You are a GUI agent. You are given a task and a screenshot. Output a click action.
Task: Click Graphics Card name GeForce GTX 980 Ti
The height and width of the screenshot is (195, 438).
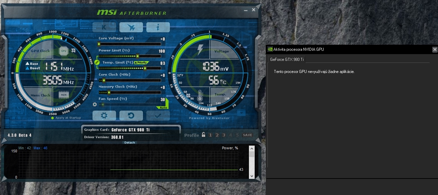(x=131, y=130)
